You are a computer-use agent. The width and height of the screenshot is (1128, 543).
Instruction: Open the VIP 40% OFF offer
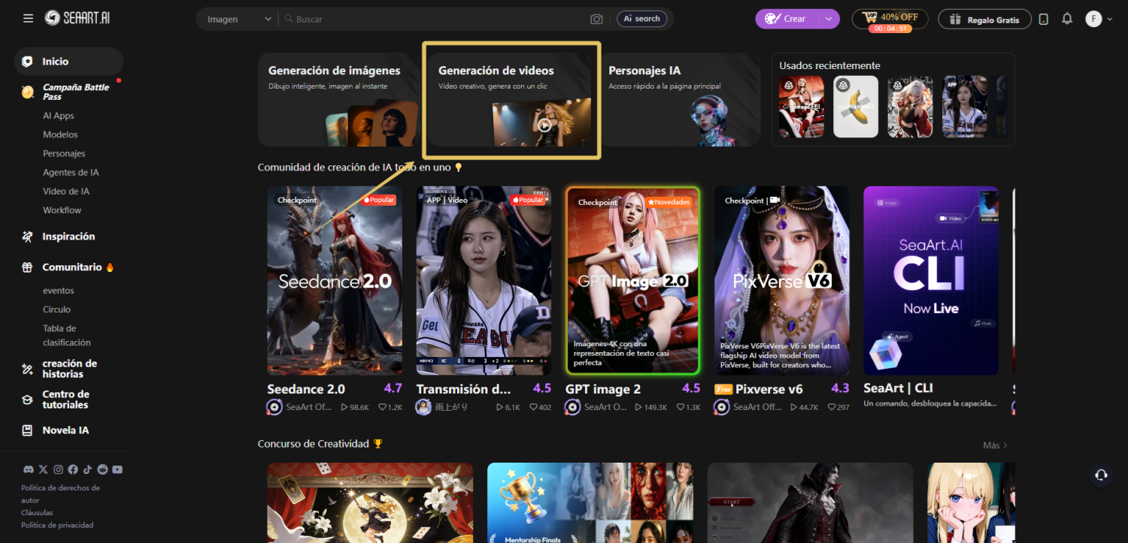pos(890,19)
